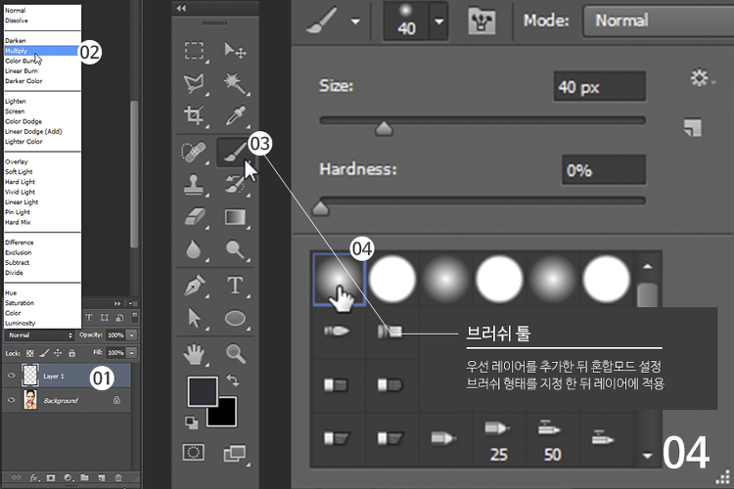Image resolution: width=734 pixels, height=489 pixels.
Task: Click brush list scroll-down arrow
Action: [648, 456]
